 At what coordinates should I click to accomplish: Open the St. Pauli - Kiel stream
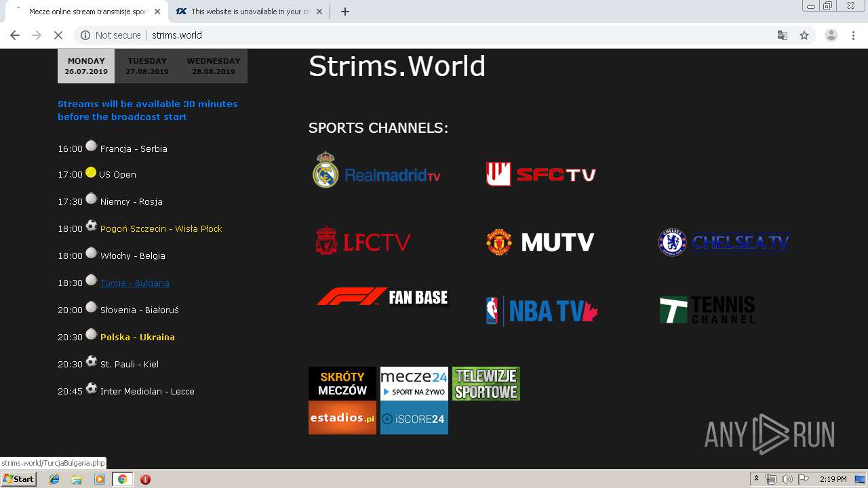coord(130,364)
